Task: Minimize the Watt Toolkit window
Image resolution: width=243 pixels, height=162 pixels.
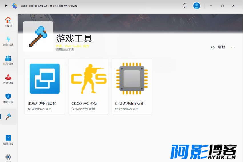Action: [211, 6]
